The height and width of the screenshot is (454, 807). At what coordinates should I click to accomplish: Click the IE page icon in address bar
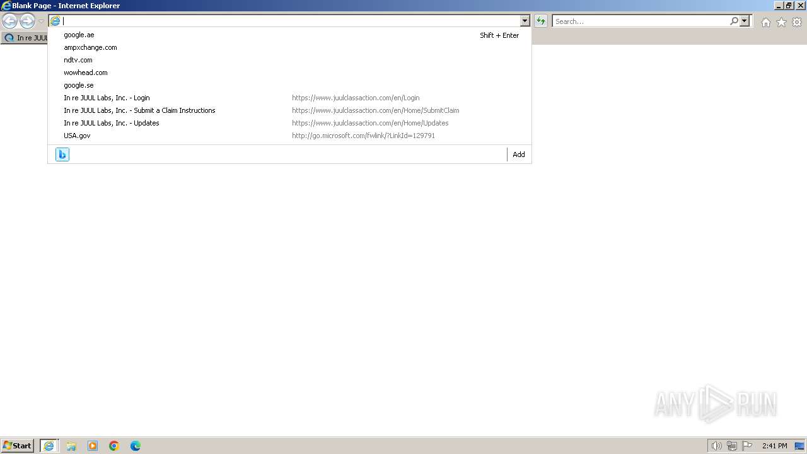click(x=55, y=21)
